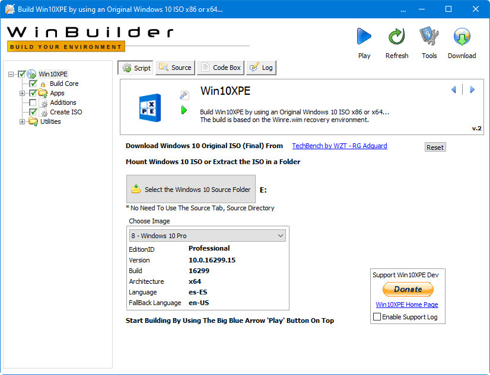Open the Tools toolbar icon

pyautogui.click(x=429, y=37)
